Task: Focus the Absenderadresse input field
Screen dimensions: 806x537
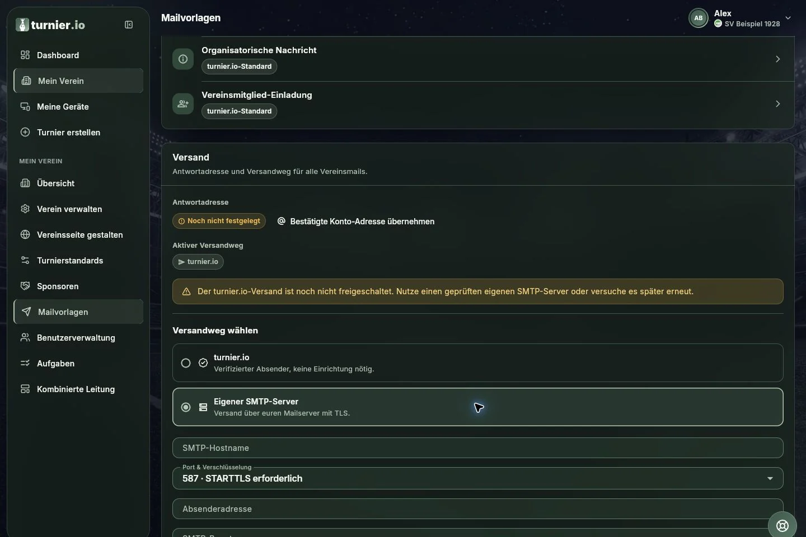Action: (x=478, y=509)
